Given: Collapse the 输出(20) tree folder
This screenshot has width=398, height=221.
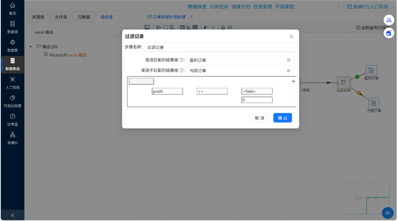Looking at the screenshot, I should click(30, 47).
